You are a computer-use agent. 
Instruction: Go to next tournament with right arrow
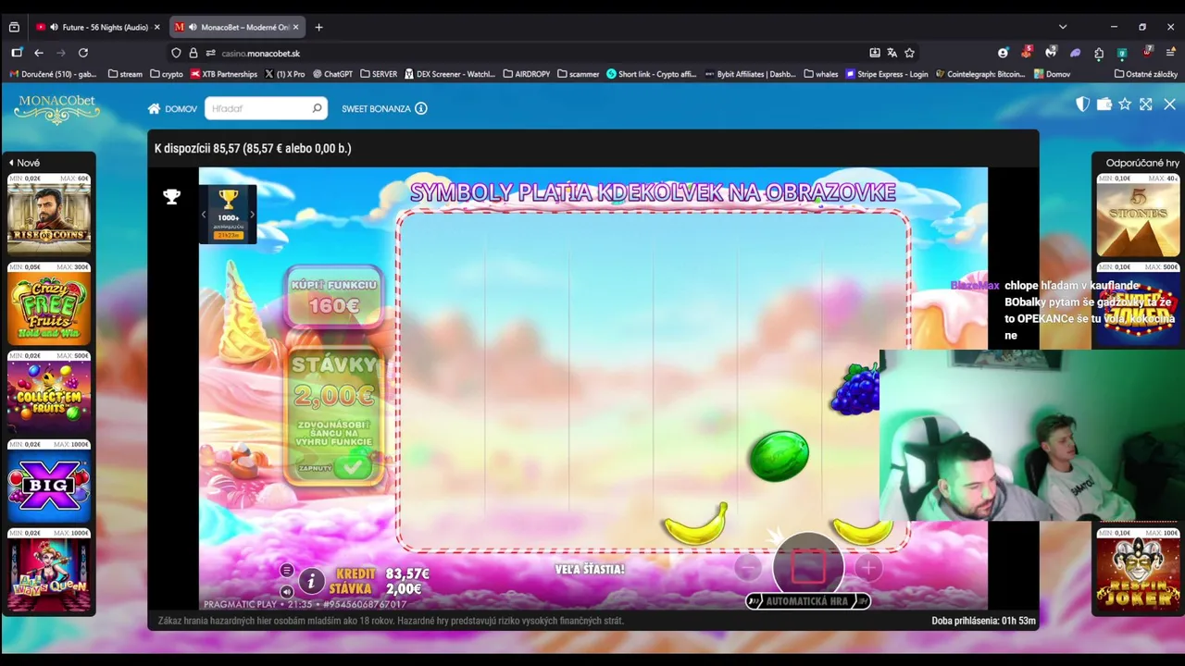[252, 215]
